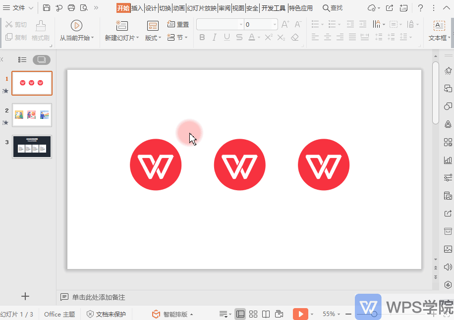Open the font name combo box

click(x=220, y=24)
